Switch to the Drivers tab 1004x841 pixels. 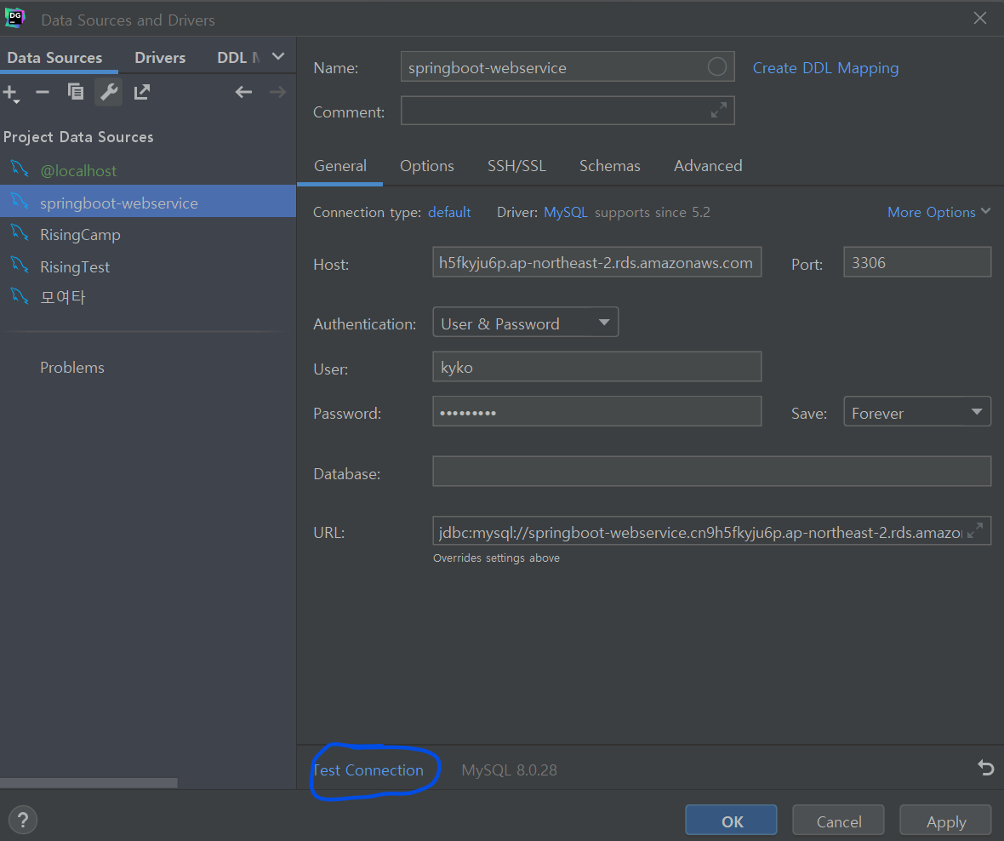160,58
